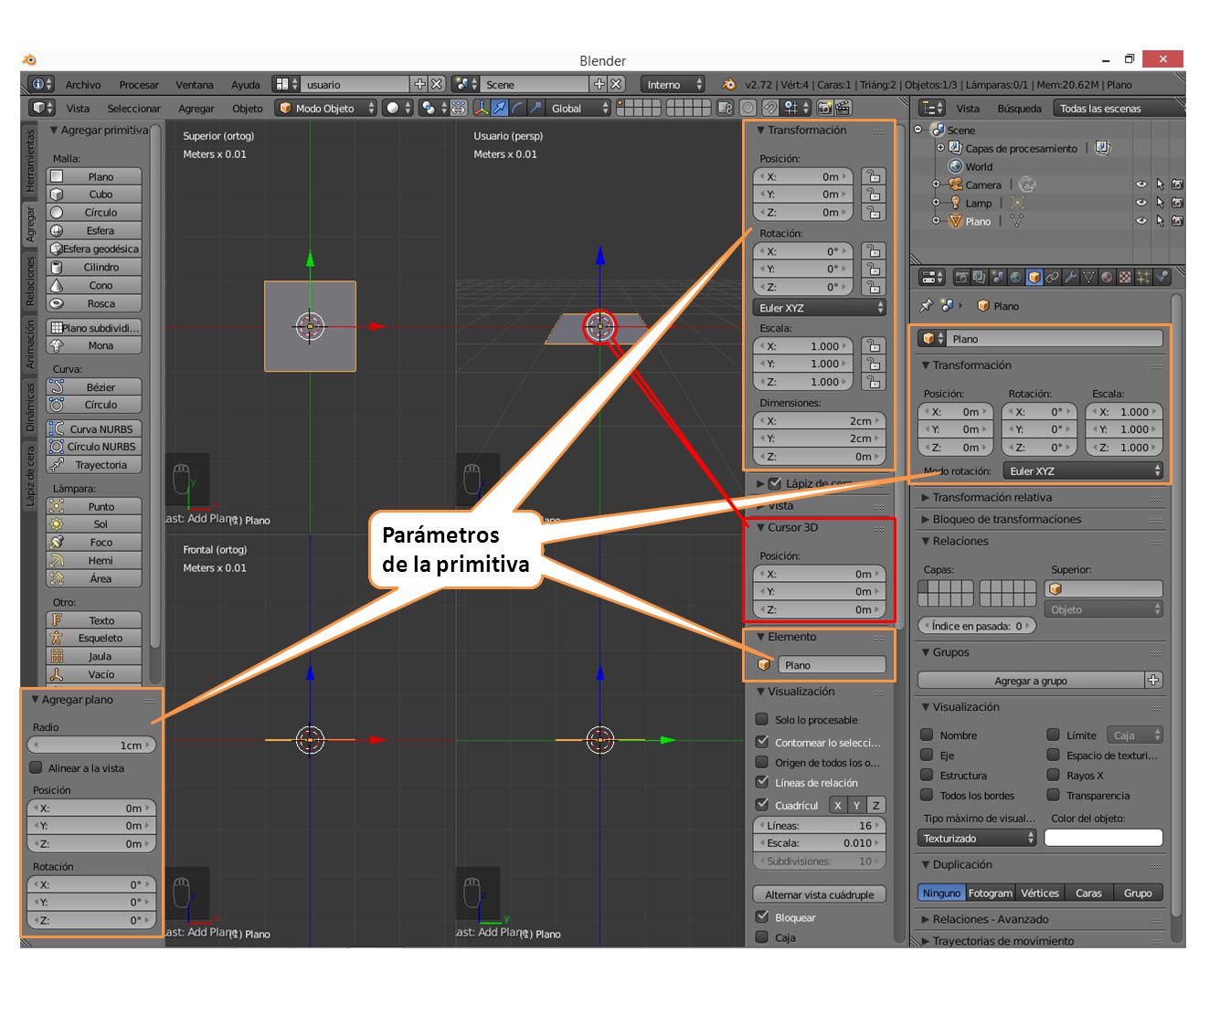Toggle the snap magnet icon
This screenshot has width=1209, height=1036.
pos(770,108)
